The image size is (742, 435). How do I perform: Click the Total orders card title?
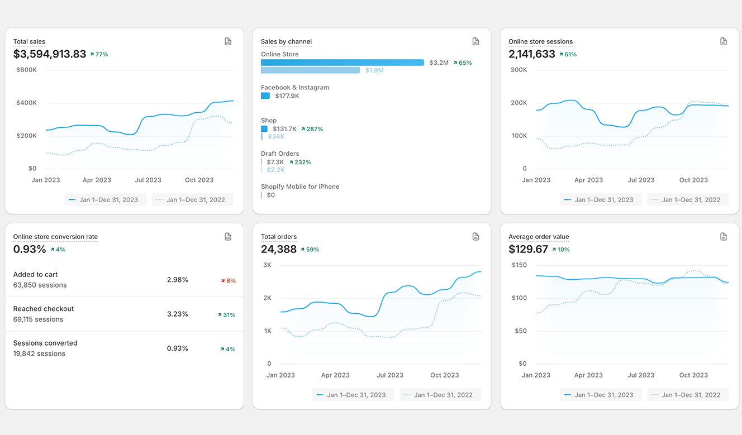[279, 237]
